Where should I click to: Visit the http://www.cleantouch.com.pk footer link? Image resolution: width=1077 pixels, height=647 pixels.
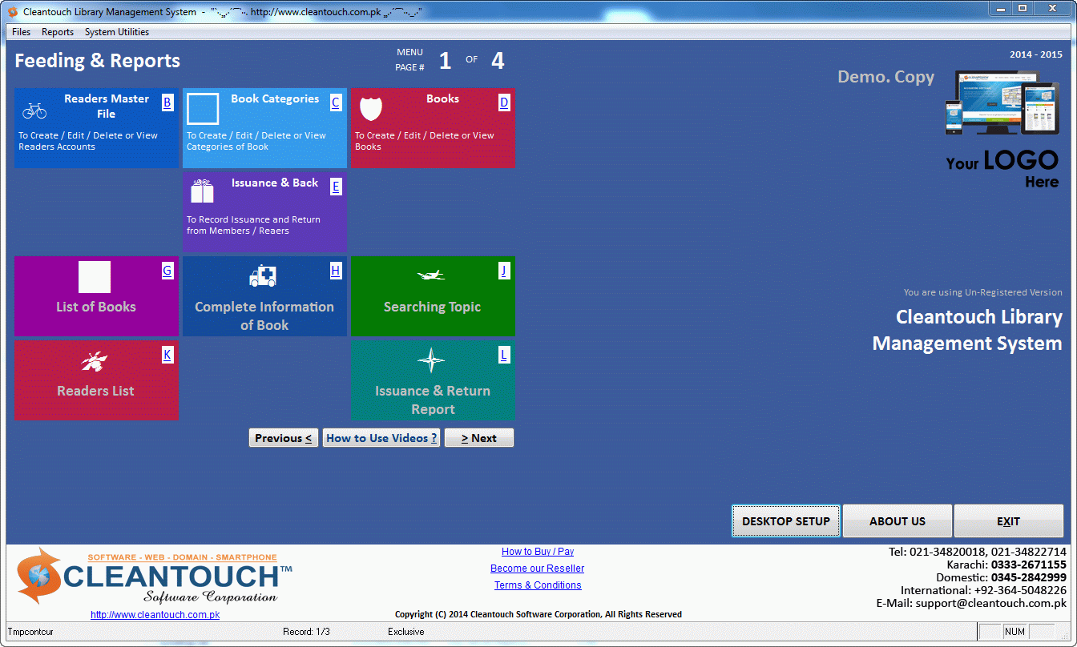155,615
